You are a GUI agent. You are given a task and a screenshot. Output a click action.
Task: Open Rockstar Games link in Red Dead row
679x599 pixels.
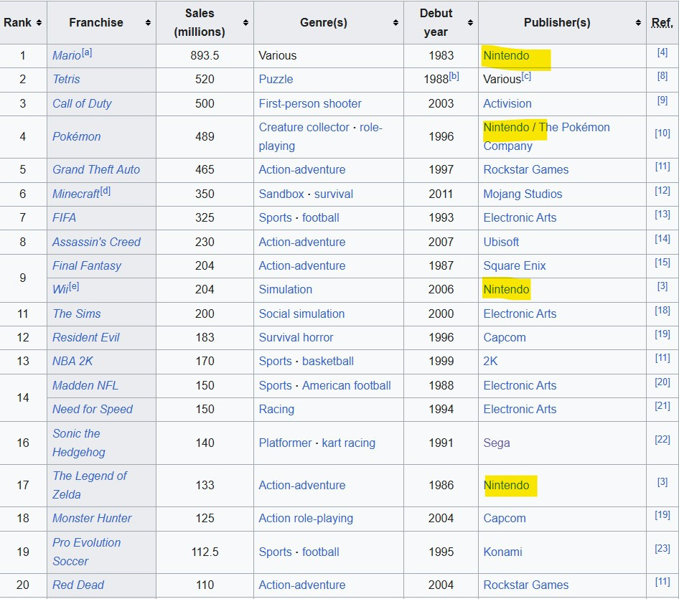525,585
